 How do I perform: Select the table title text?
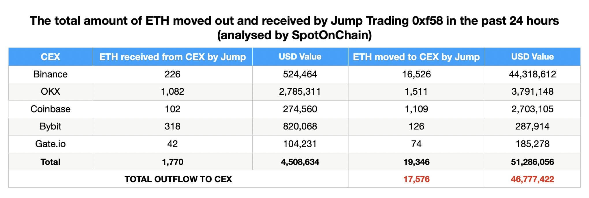294,28
